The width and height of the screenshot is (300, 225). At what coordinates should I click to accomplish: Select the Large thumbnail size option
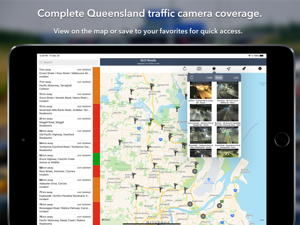[x=209, y=77]
